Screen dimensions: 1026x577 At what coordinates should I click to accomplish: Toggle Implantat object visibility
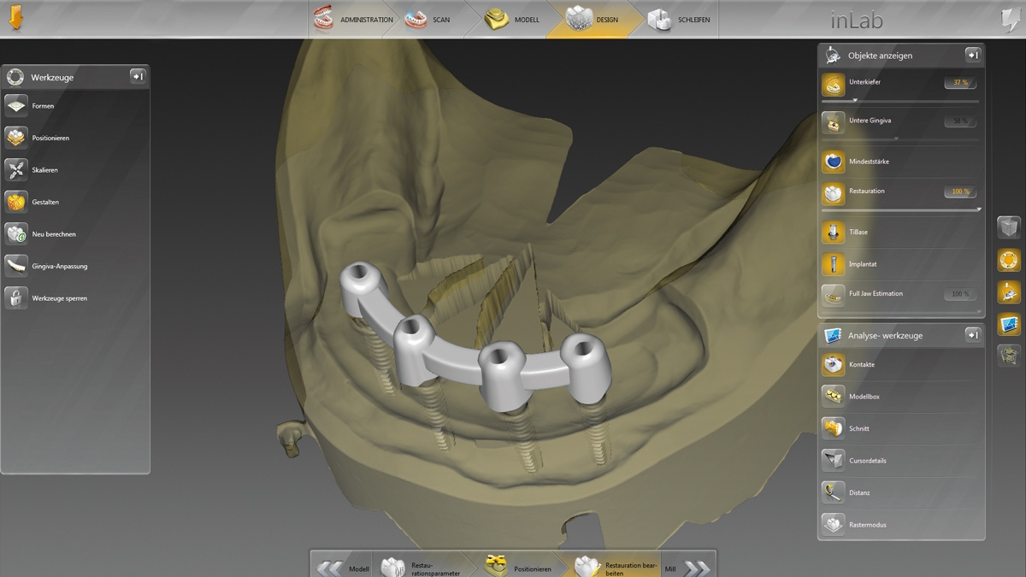(x=834, y=264)
